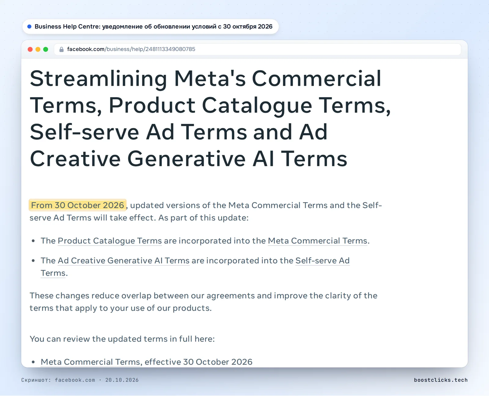Click 'You can review the updated terms' text
The image size is (489, 396).
tap(122, 339)
